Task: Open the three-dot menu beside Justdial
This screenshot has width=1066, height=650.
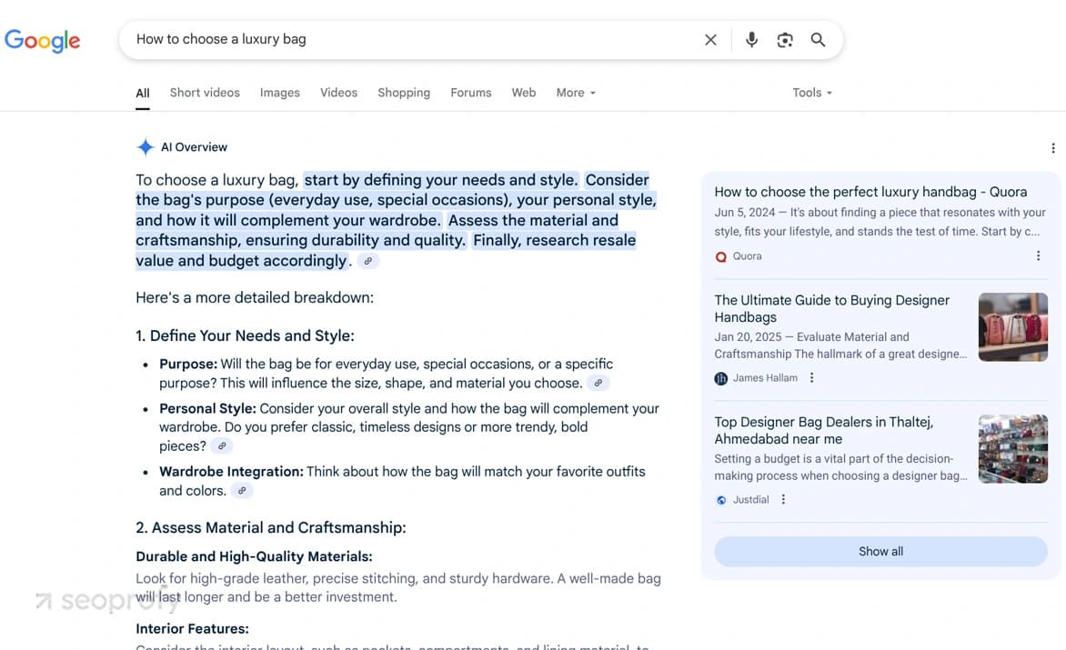Action: pos(783,499)
